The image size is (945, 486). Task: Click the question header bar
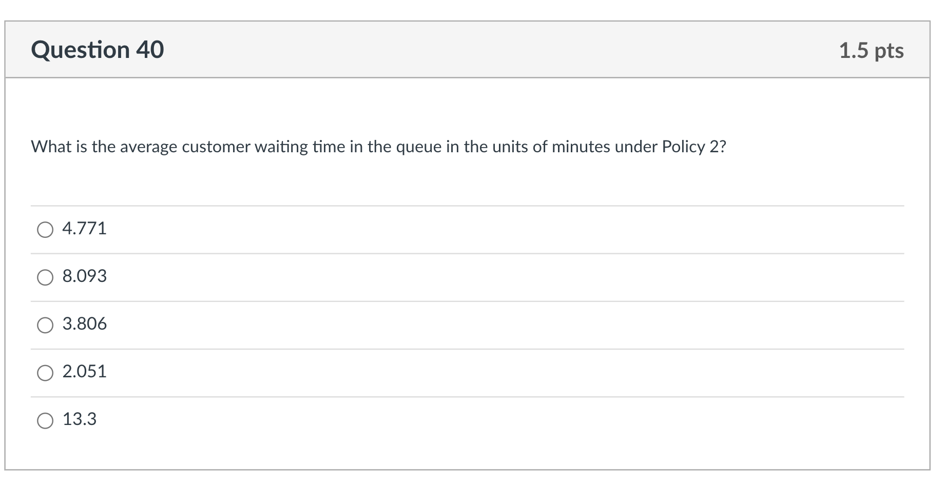tap(462, 49)
